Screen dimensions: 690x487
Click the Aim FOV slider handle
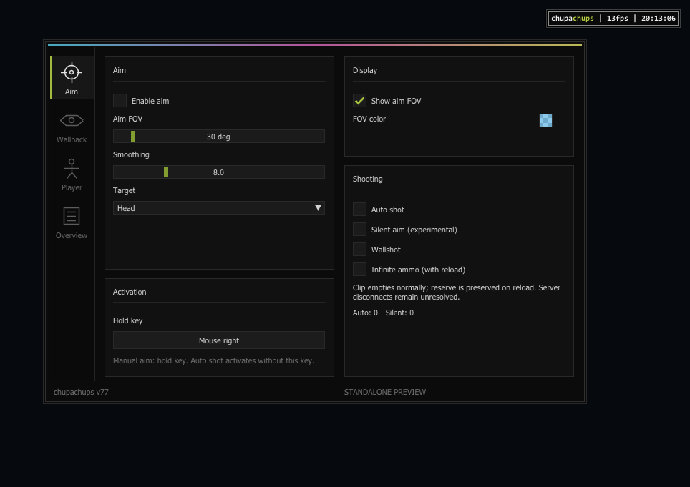point(133,137)
